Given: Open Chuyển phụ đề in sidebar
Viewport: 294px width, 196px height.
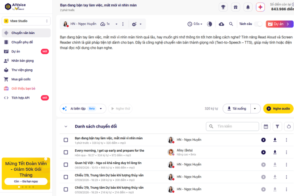Looking at the screenshot, I should [x=26, y=42].
